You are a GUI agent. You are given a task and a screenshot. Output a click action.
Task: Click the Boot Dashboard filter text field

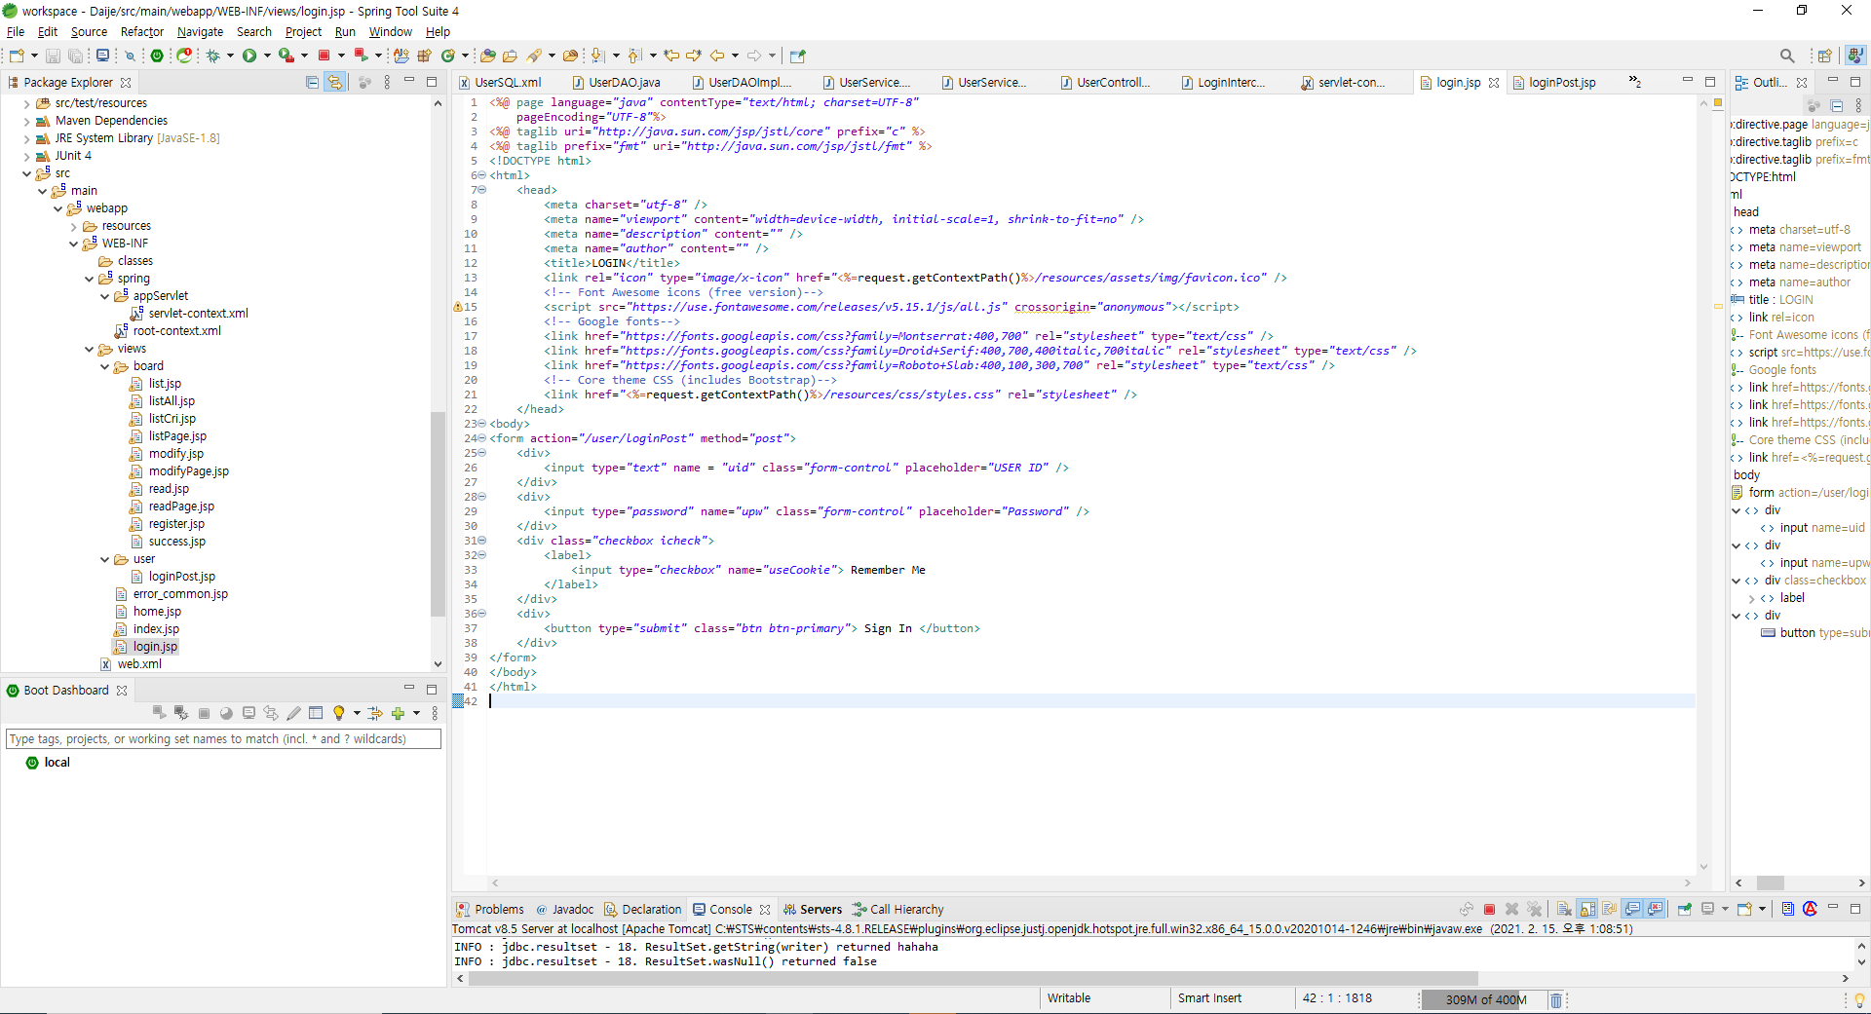(x=223, y=739)
